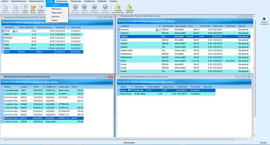This screenshot has height=145, width=270.
Task: Select the PM90ROS machinery row
Action: [x=42, y=38]
